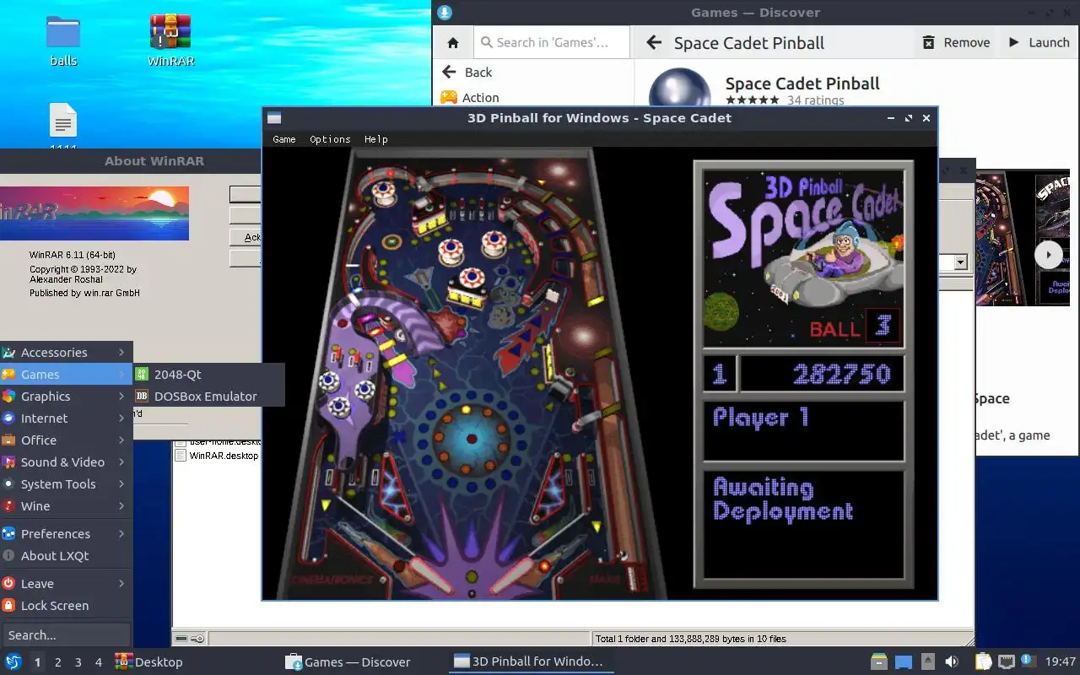The image size is (1080, 675).
Task: Click the 3D Pinball window menu icon
Action: 274,118
